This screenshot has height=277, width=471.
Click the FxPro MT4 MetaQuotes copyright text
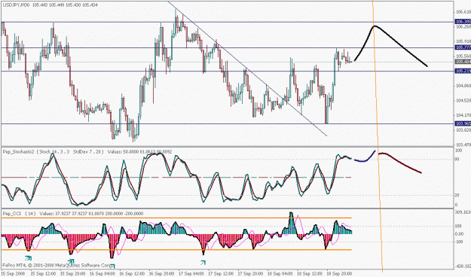pyautogui.click(x=57, y=266)
